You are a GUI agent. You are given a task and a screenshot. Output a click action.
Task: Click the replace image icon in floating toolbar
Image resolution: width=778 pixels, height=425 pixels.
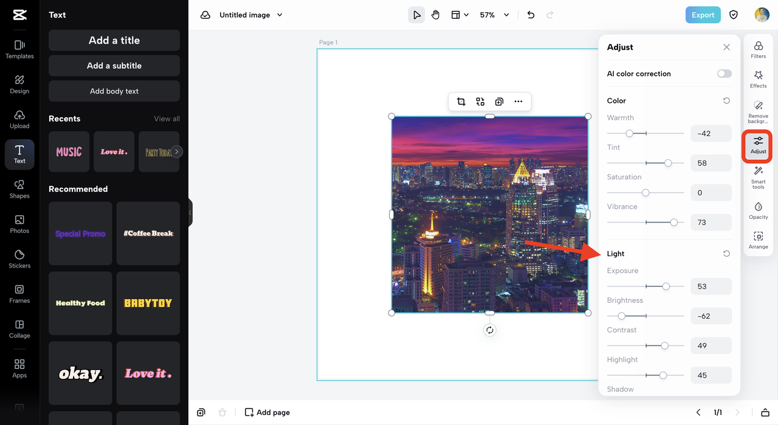click(x=480, y=102)
